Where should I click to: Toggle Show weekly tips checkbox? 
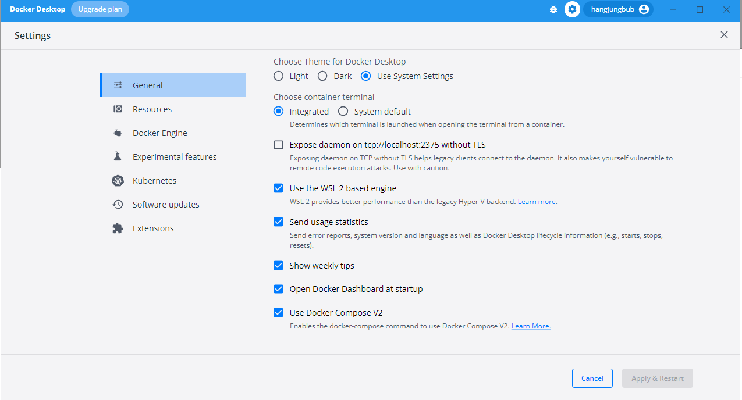(x=279, y=266)
